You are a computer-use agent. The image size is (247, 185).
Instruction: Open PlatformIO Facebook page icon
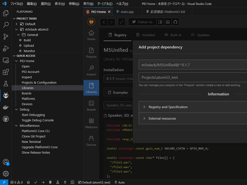point(160,22)
